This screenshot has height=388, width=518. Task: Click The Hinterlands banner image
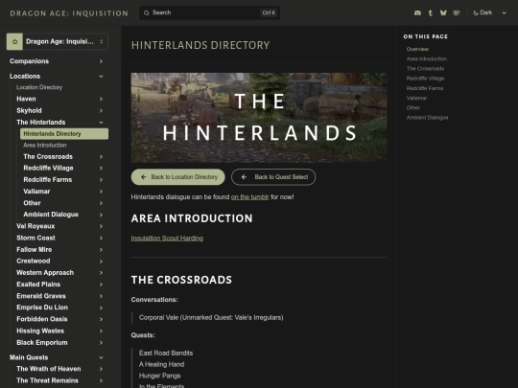click(259, 118)
